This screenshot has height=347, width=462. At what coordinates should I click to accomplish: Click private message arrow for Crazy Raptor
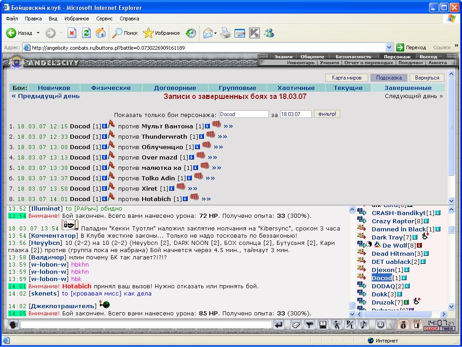coord(362,220)
